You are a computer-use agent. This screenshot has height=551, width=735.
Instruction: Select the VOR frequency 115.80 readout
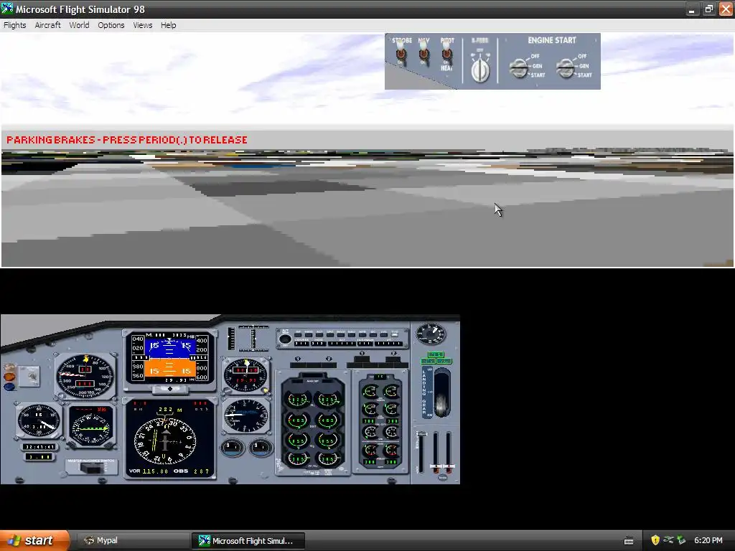pyautogui.click(x=155, y=471)
